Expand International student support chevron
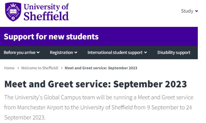Screen dimensions: 206x123 click(x=145, y=53)
